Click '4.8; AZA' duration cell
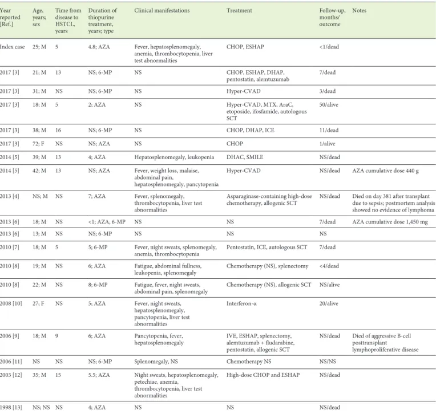Viewport: 436px width, 414px height. click(x=99, y=47)
